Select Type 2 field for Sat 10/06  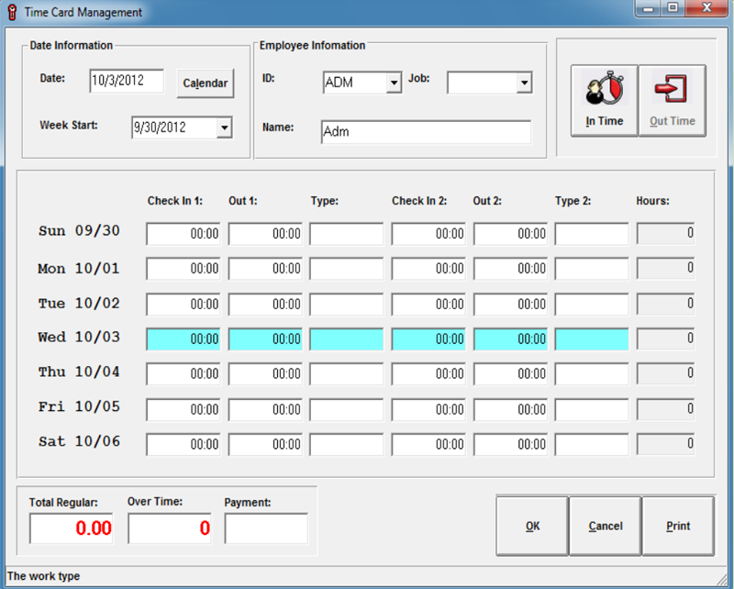coord(592,444)
